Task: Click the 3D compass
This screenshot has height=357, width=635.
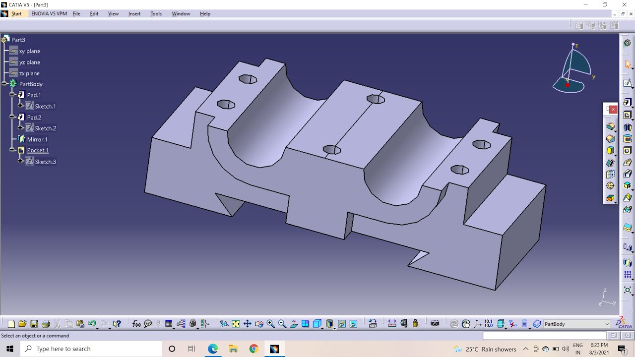Action: coord(573,69)
